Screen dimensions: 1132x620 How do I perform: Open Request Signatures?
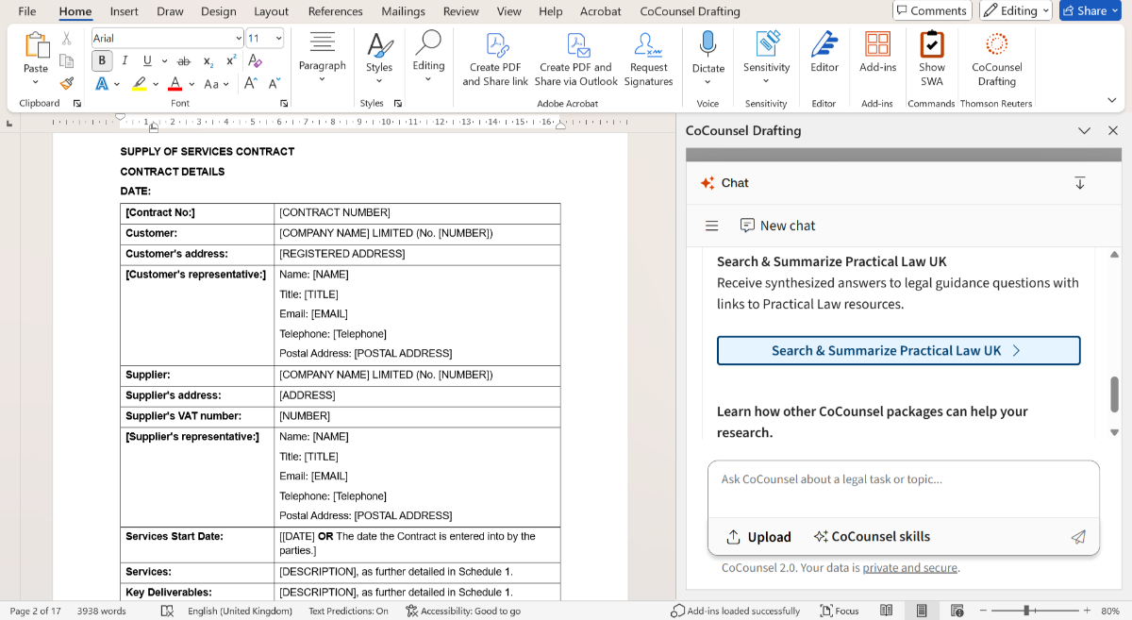(648, 59)
